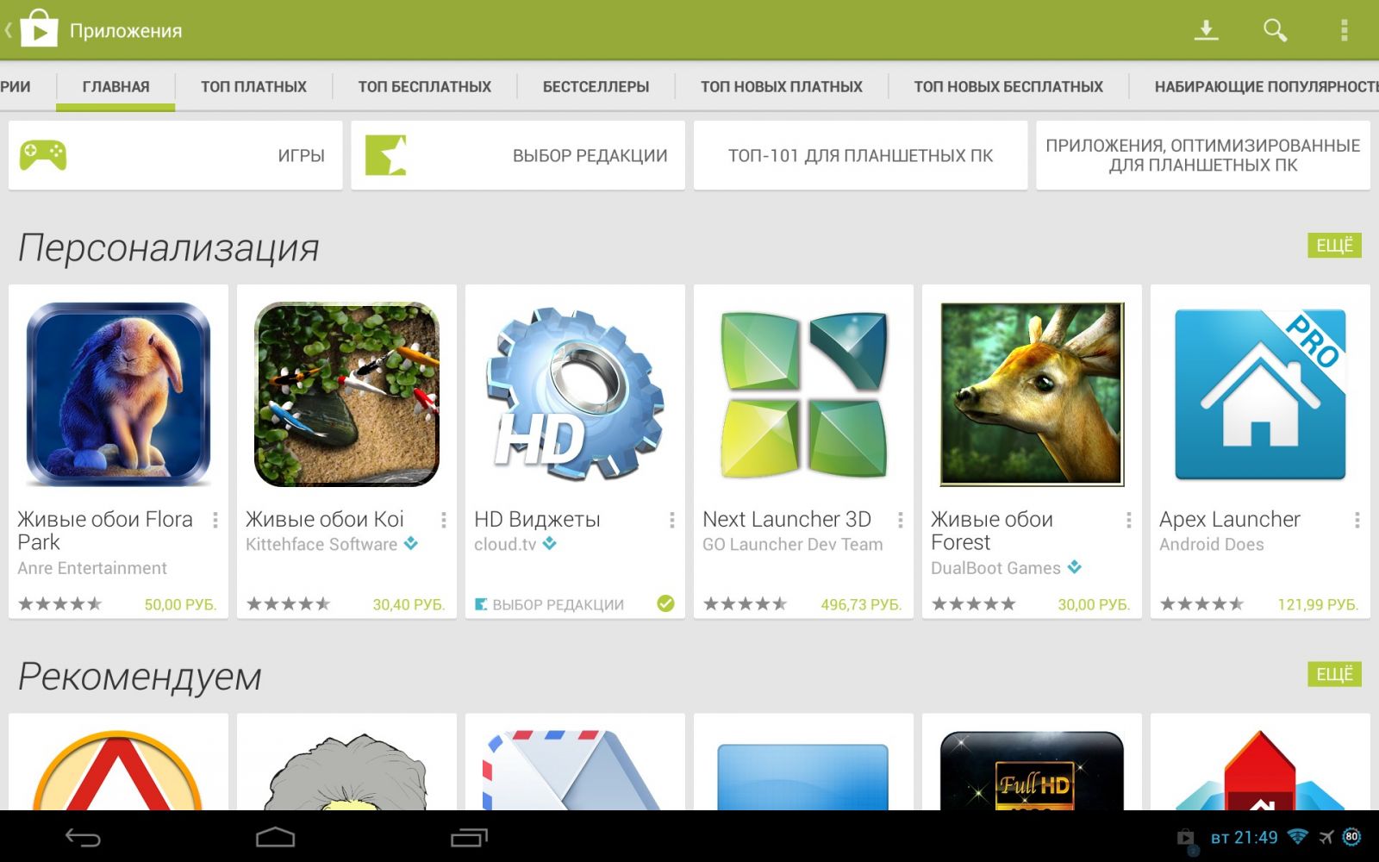Open recommended Full HD app icon
Image resolution: width=1379 pixels, height=862 pixels.
pyautogui.click(x=1032, y=770)
